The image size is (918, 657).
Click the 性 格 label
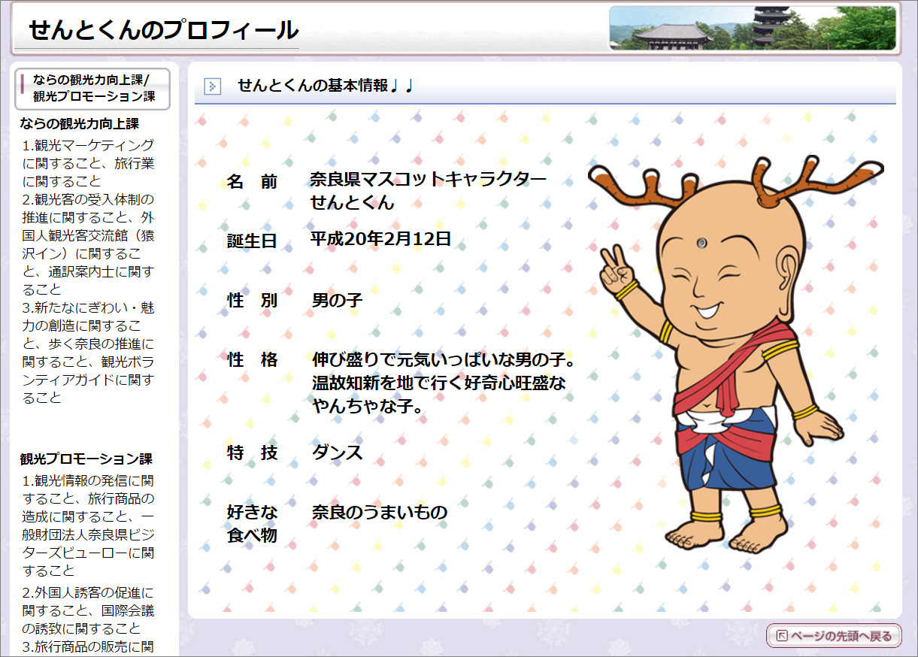(x=252, y=360)
